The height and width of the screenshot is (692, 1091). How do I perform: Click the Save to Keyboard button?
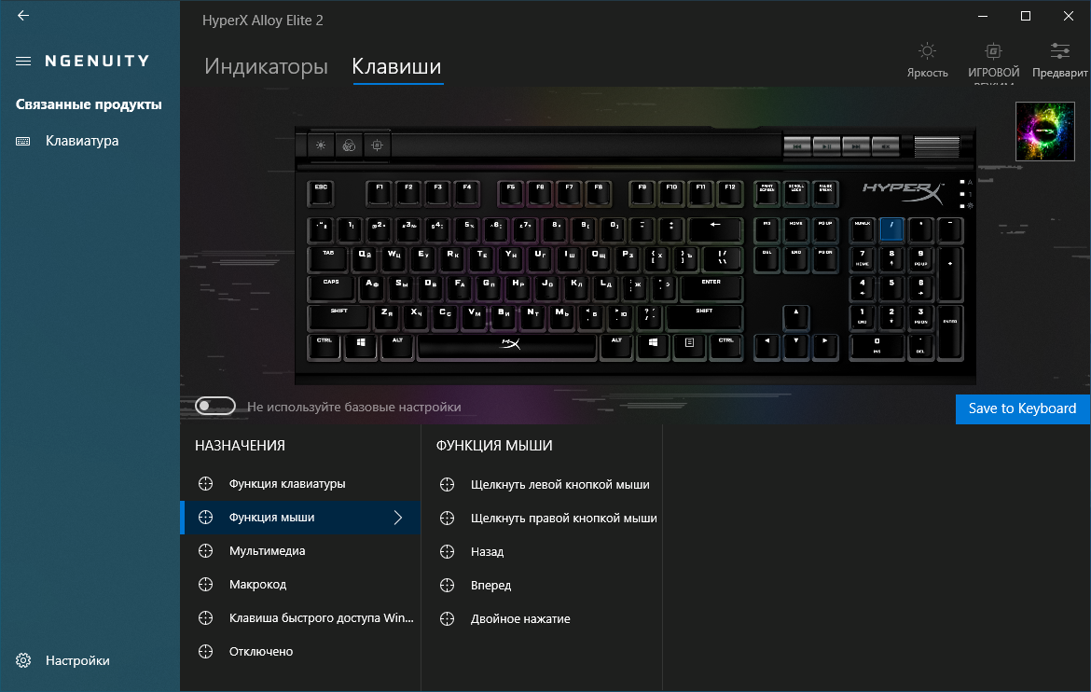(1022, 408)
